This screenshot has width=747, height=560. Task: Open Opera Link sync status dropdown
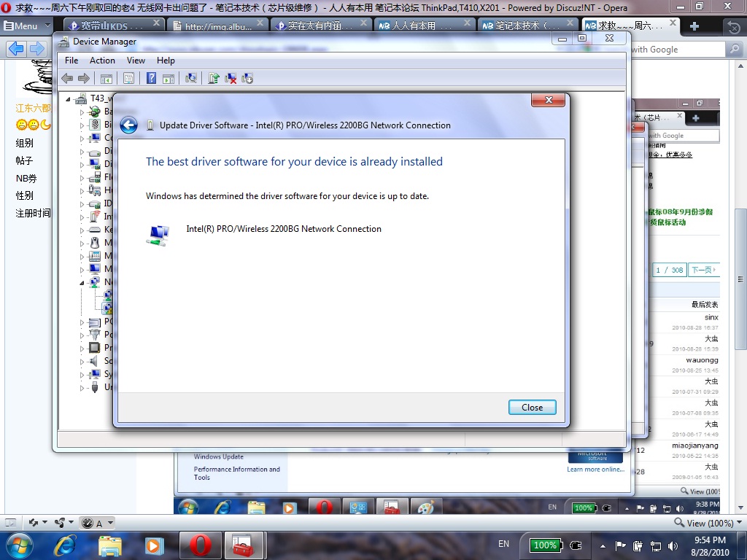38,523
